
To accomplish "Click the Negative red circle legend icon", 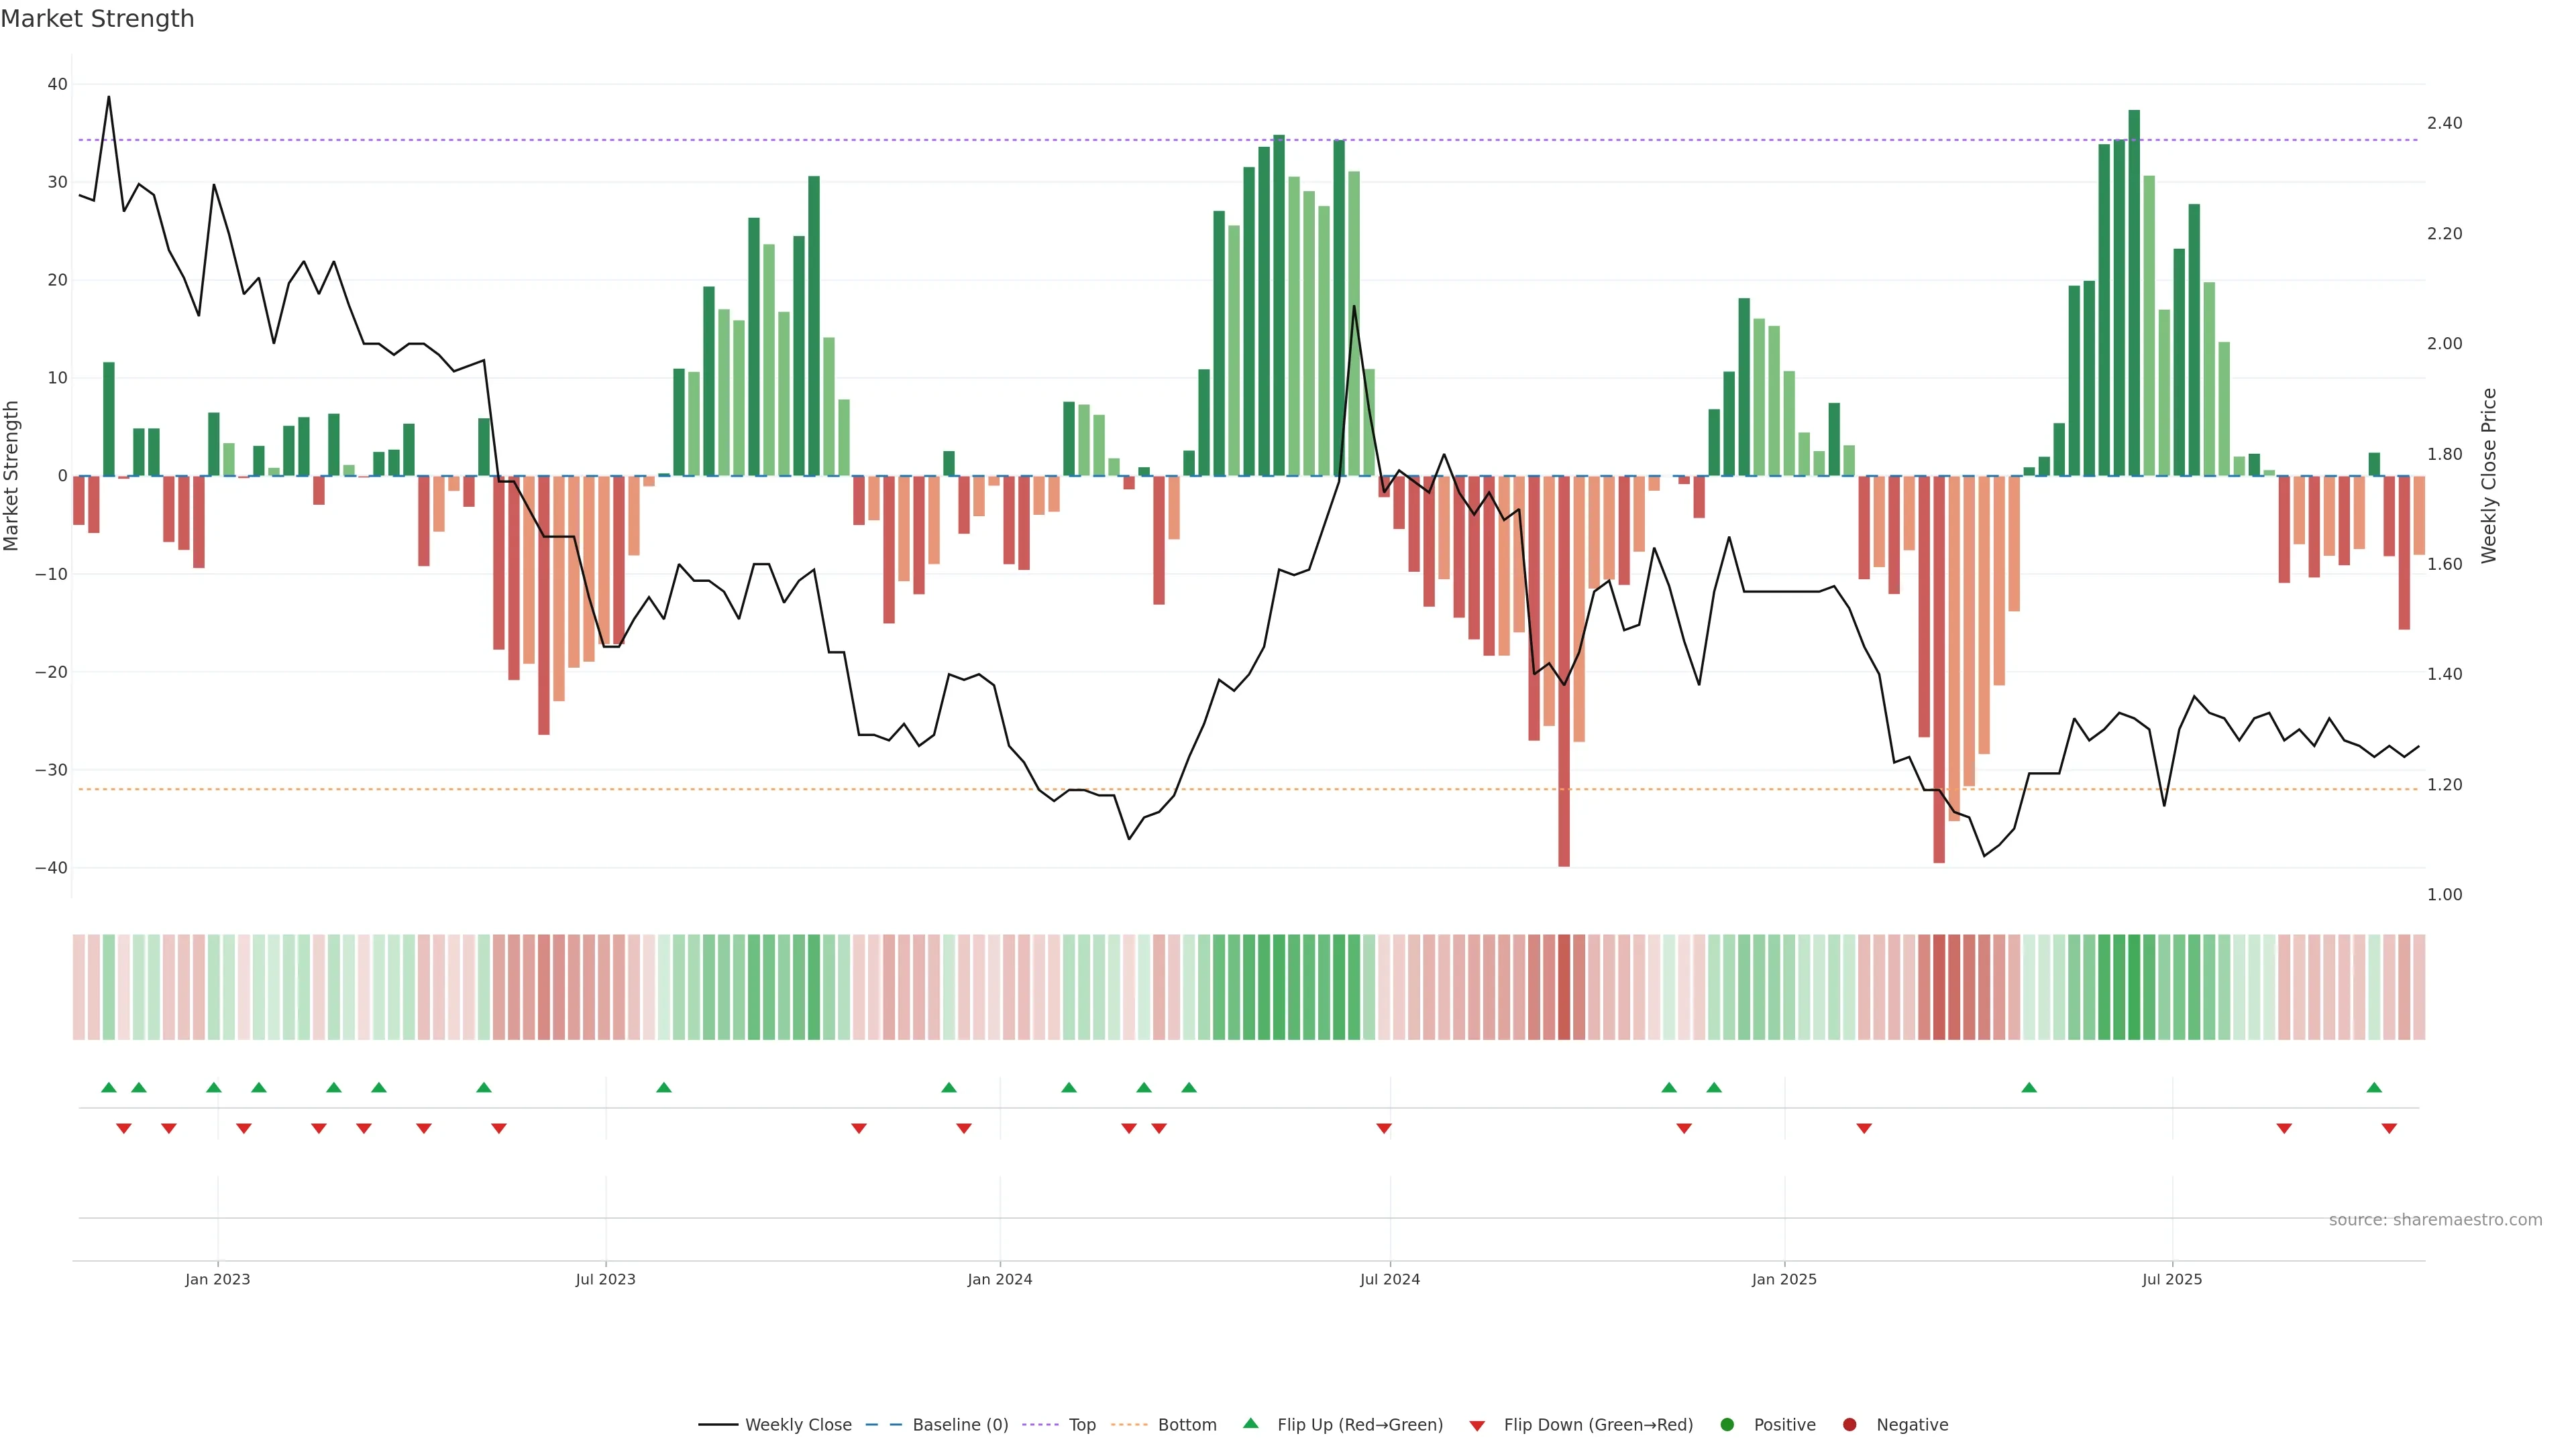I will coord(1849,1424).
